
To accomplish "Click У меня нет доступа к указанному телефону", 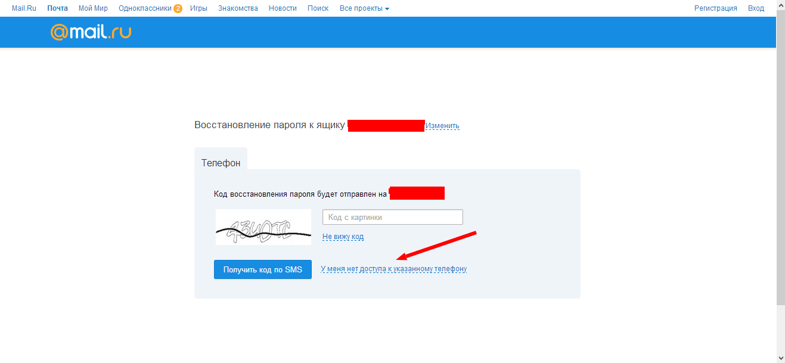I will click(393, 269).
